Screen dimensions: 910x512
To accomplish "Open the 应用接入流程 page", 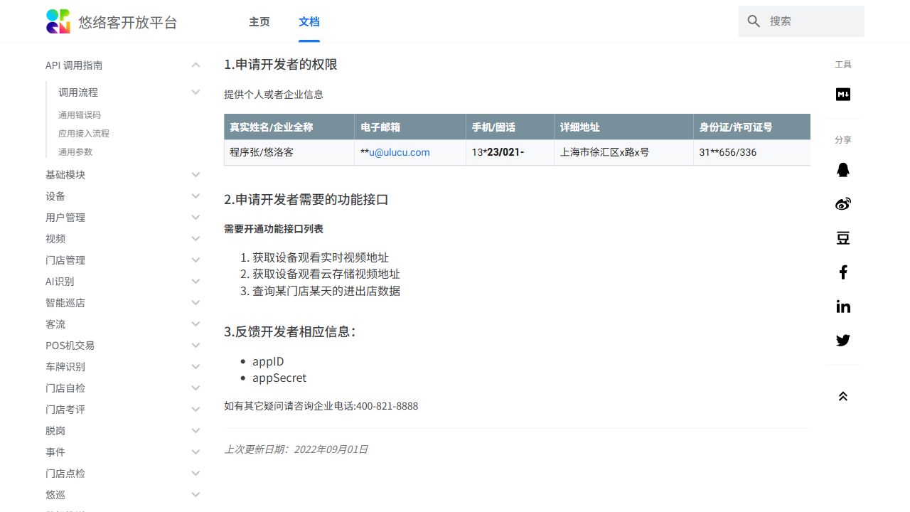I will (84, 134).
